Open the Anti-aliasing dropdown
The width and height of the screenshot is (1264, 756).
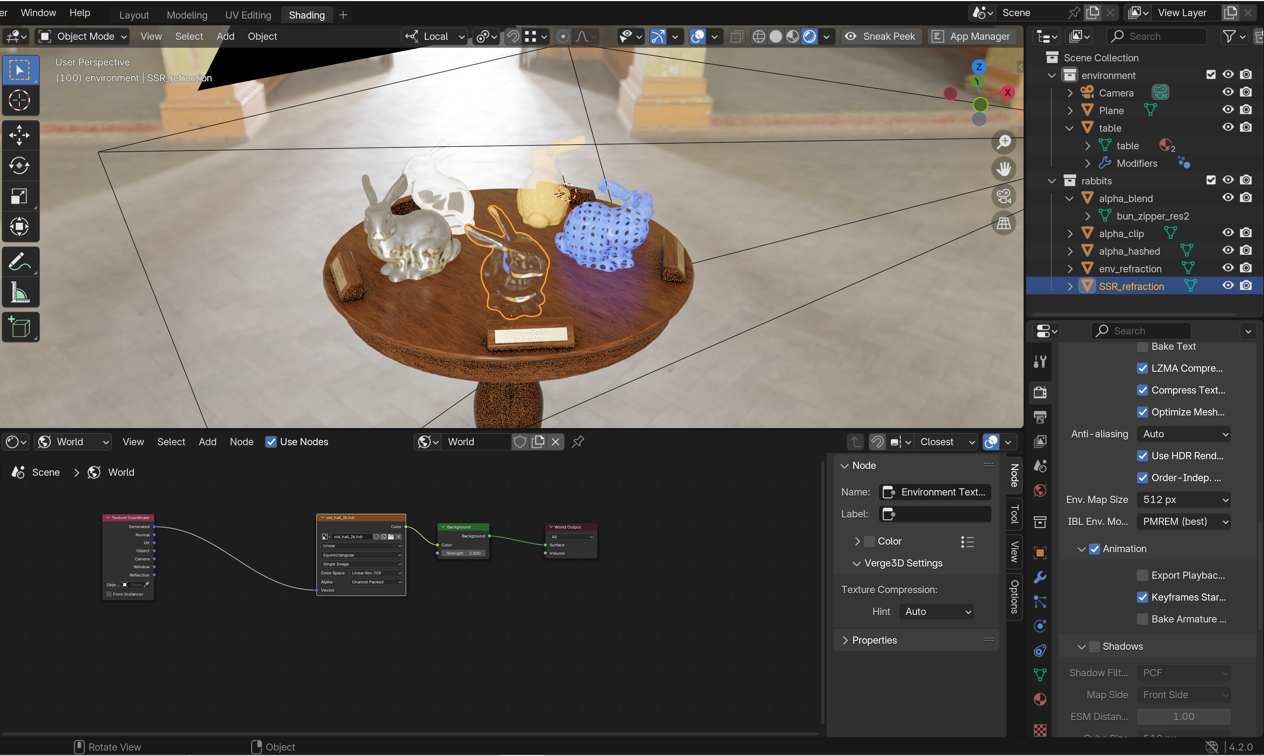[x=1184, y=434]
